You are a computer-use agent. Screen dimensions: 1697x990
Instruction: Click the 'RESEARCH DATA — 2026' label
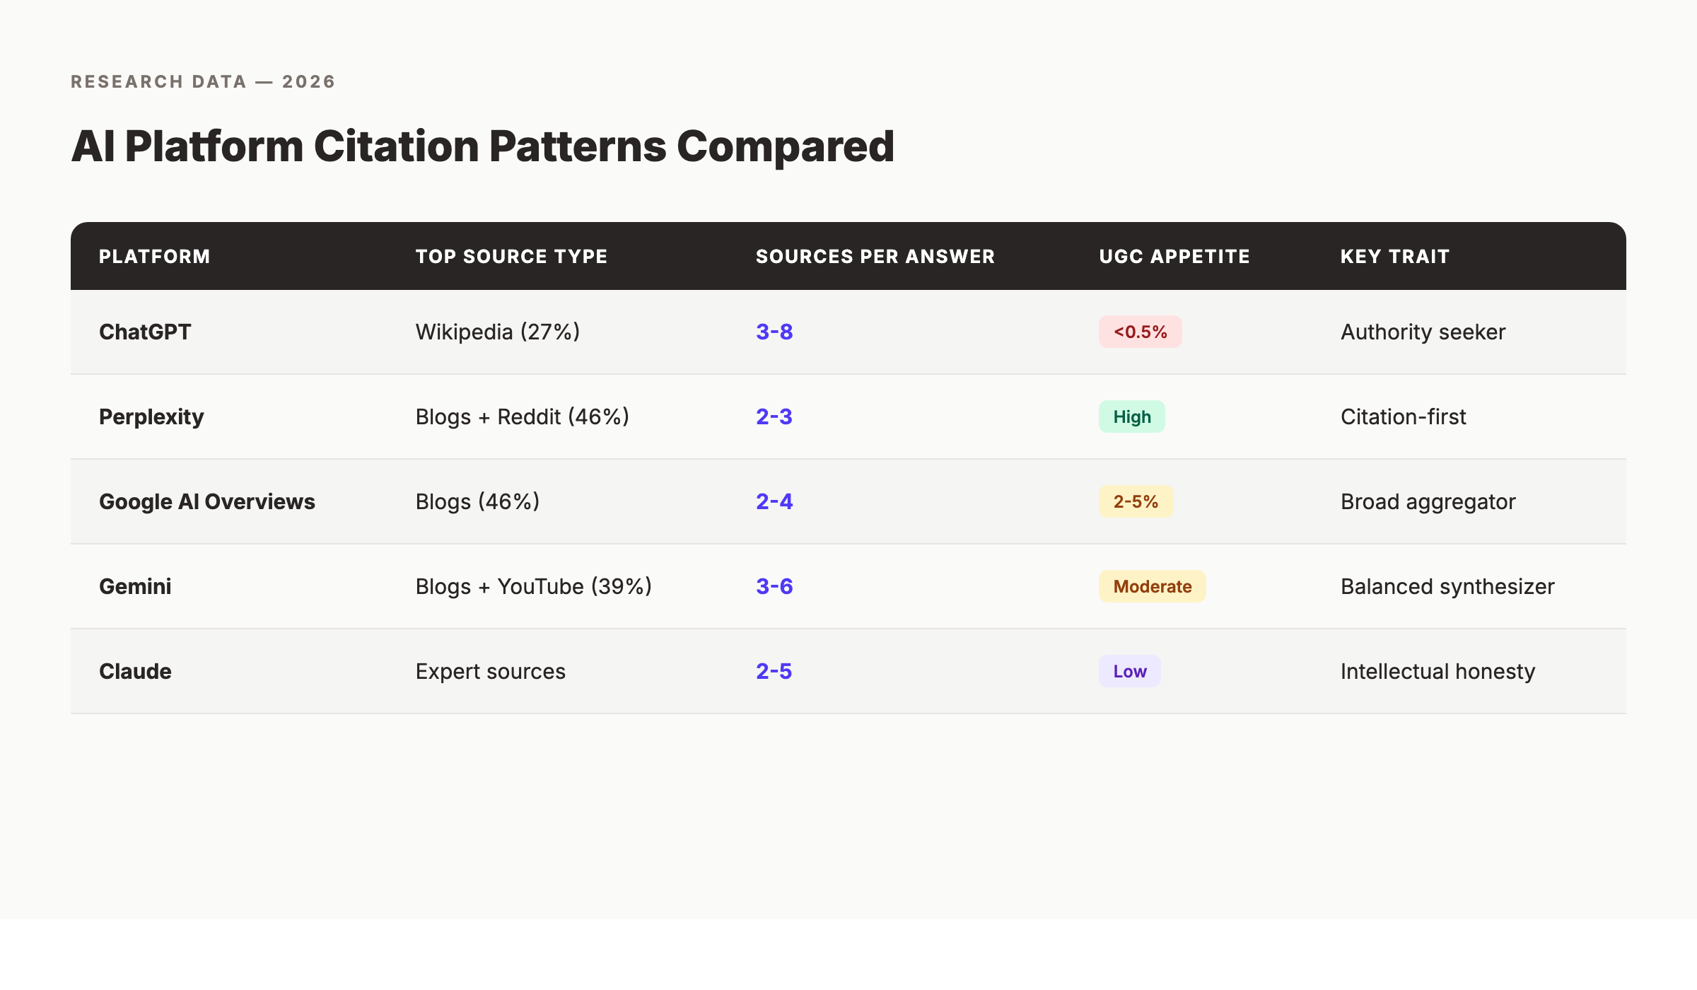coord(203,81)
